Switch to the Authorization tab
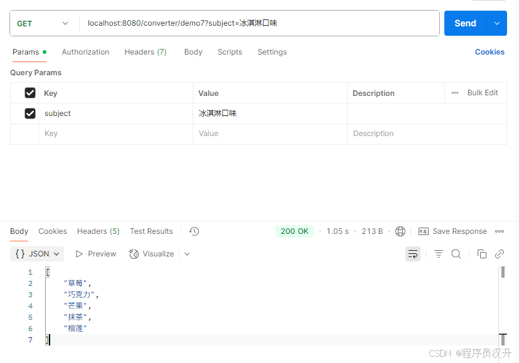 tap(85, 52)
